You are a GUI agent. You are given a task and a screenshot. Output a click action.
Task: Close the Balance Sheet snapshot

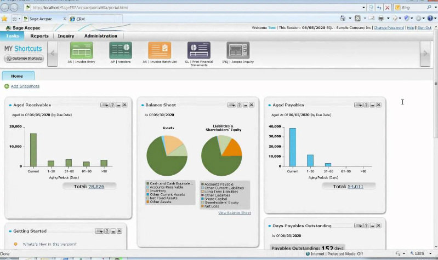pyautogui.click(x=252, y=105)
